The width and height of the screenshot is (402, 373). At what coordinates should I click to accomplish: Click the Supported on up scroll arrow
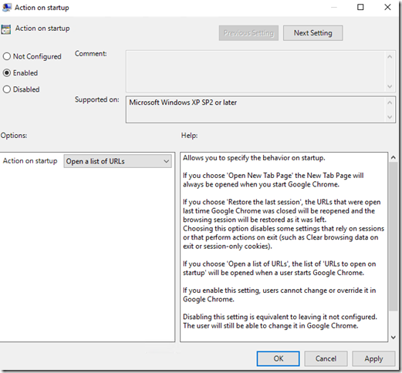(x=390, y=102)
